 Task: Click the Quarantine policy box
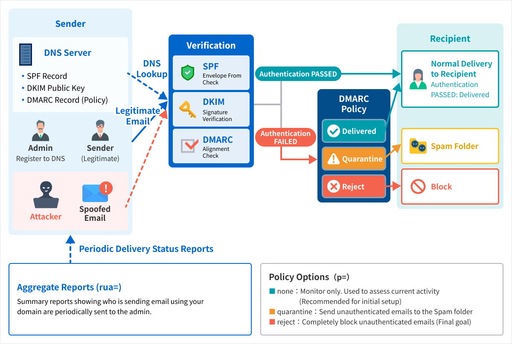[354, 159]
